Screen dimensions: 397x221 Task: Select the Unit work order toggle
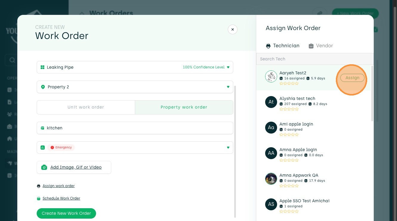point(86,107)
